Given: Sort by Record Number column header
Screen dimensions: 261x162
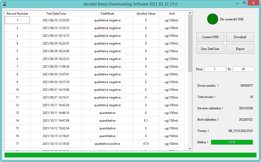Looking at the screenshot, I should pos(17,13).
